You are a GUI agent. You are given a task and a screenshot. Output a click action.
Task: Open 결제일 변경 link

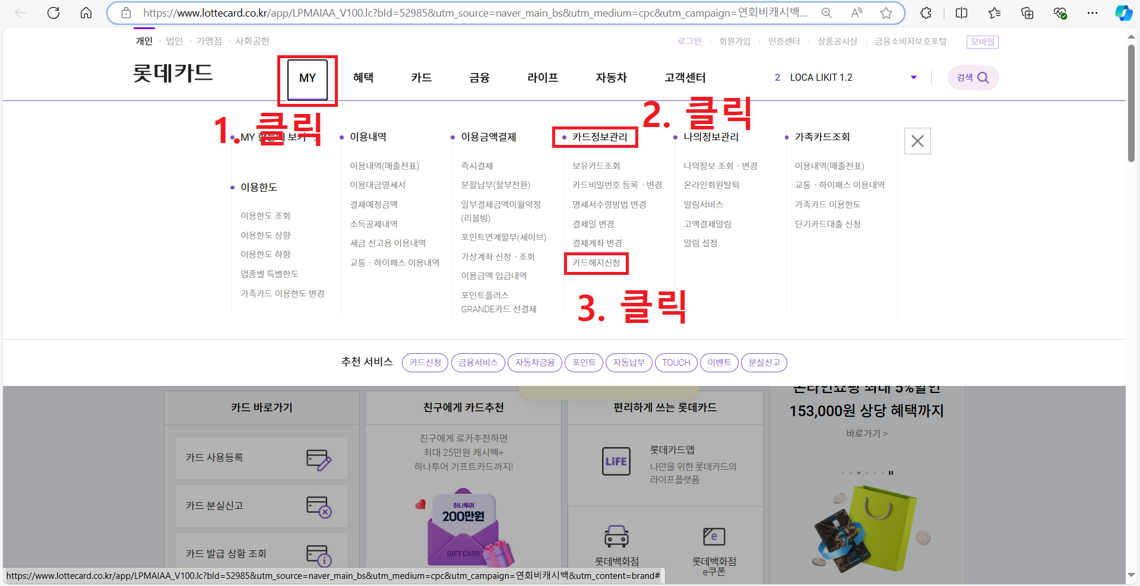[x=593, y=224]
